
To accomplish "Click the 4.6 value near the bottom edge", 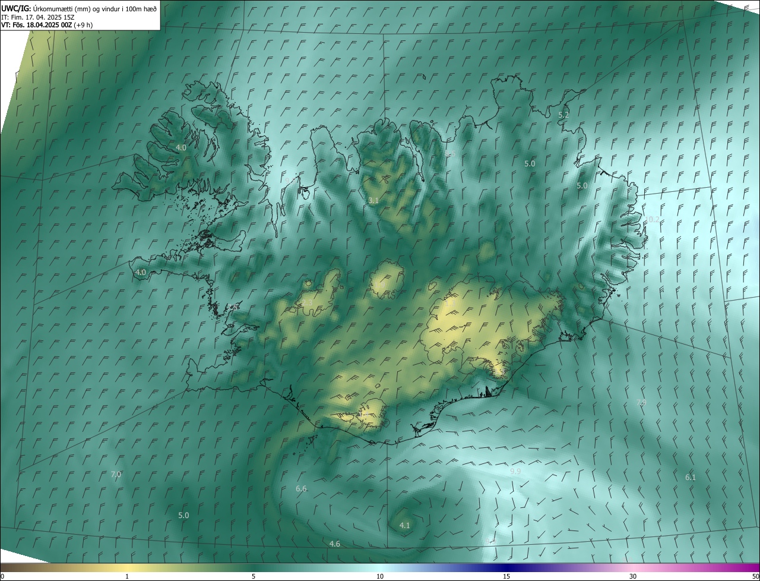I will click(x=334, y=544).
